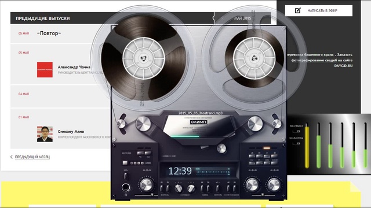The height and width of the screenshot is (208, 371).
Task: Click the red logo thumbnail for Александр Чачиа
Action: click(45, 69)
